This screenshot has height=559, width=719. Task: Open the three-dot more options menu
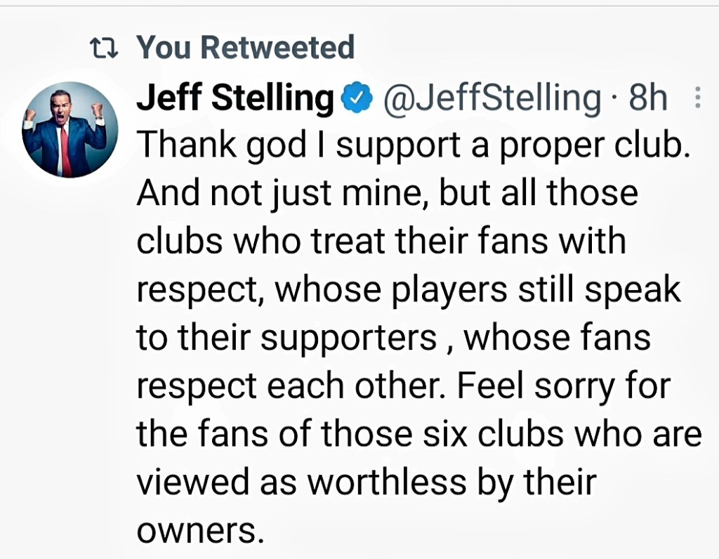(x=697, y=98)
